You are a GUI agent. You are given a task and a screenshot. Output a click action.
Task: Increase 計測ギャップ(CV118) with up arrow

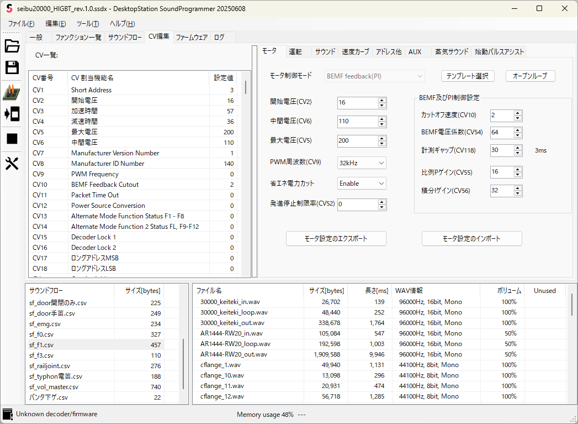click(x=517, y=148)
